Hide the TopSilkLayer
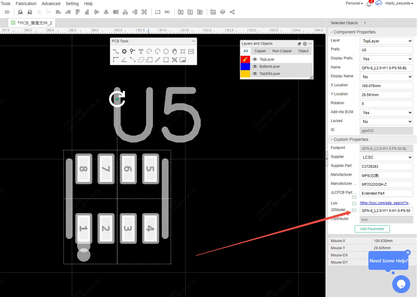This screenshot has width=417, height=297. 255,74
